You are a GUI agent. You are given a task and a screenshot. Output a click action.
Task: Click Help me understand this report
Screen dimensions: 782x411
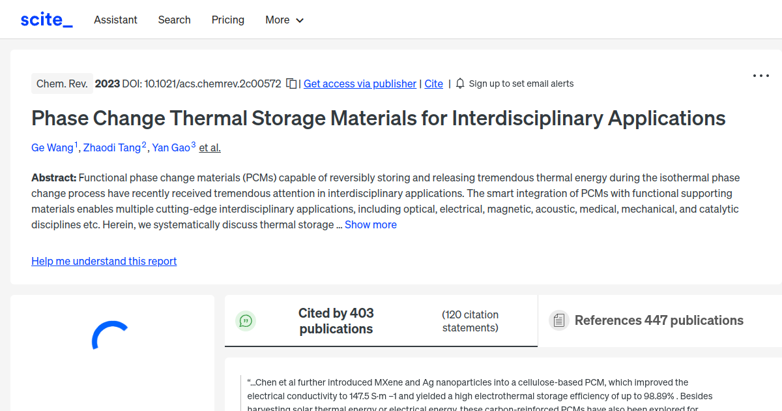[x=104, y=261]
